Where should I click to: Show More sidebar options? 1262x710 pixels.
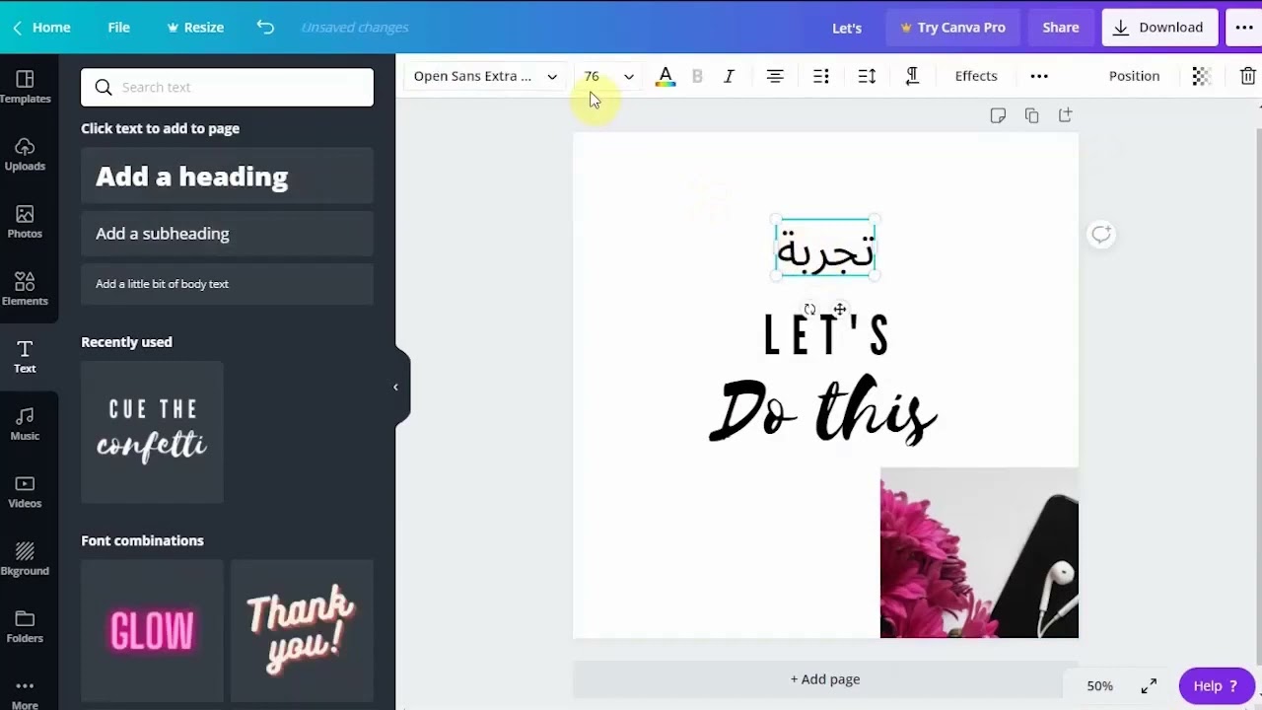pos(26,694)
